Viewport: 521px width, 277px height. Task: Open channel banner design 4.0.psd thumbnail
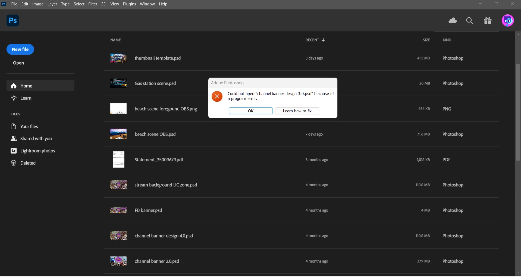[118, 236]
